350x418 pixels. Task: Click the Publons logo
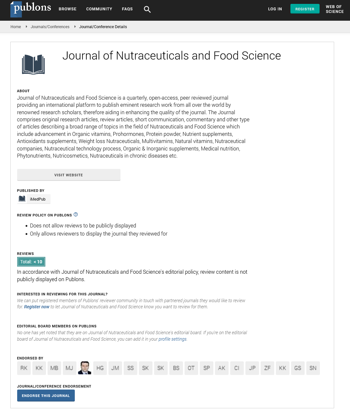[31, 9]
